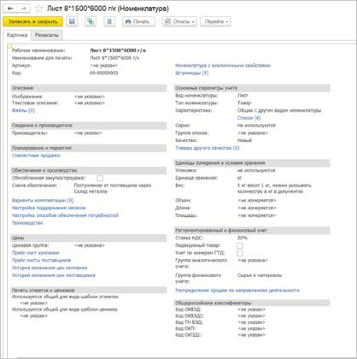This screenshot has width=357, height=359.
Task: Open 'Варианты комплектации (0)' link
Action: click(x=43, y=200)
